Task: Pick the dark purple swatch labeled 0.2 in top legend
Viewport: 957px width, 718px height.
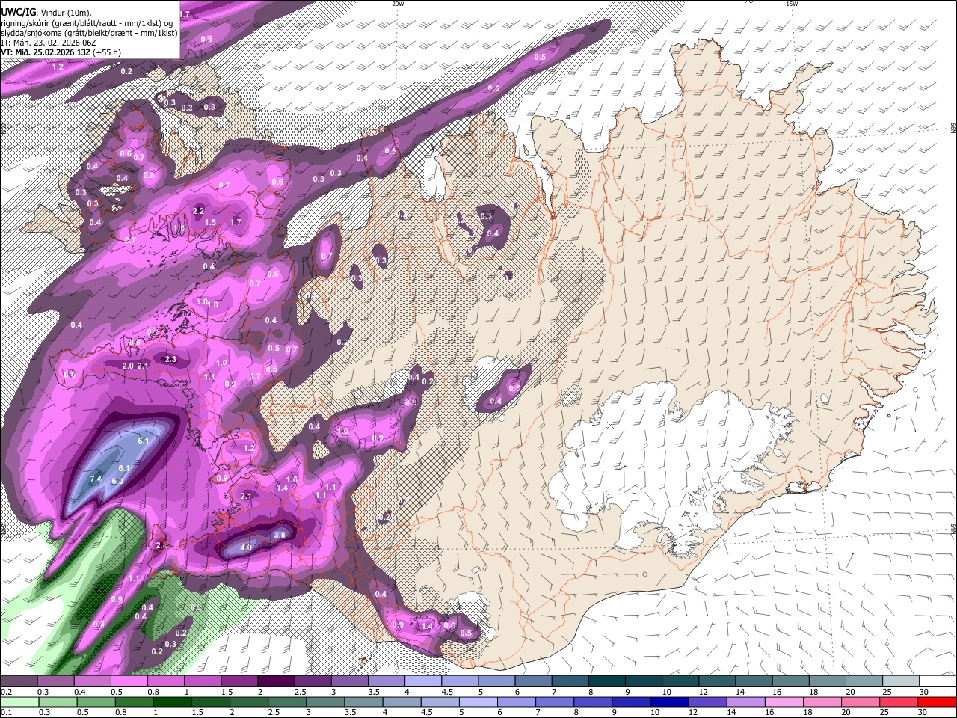Action: click(x=19, y=681)
